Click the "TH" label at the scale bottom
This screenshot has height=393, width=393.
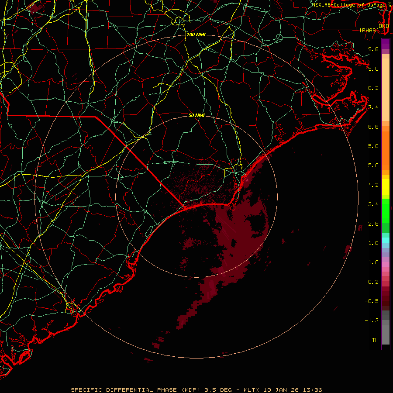375,340
